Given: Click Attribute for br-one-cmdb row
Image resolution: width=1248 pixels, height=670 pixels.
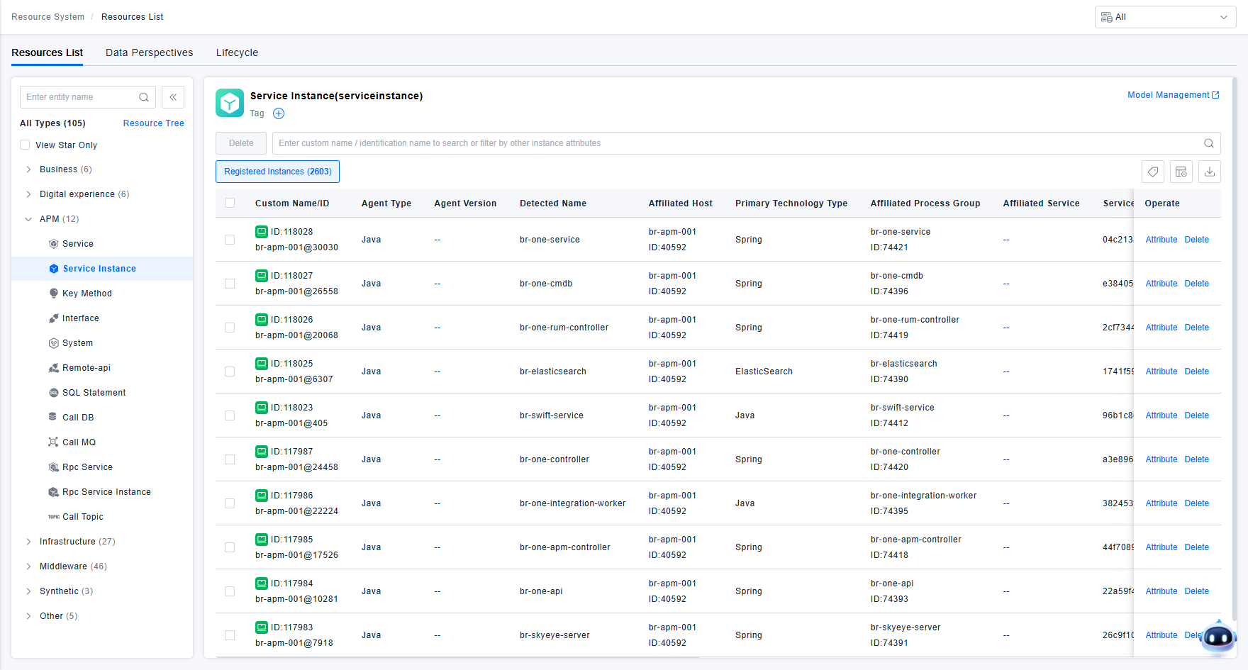Looking at the screenshot, I should click(x=1161, y=284).
